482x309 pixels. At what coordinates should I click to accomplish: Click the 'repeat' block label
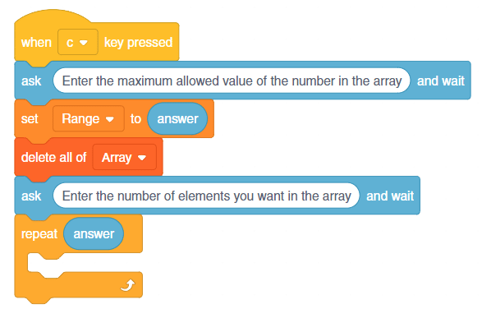(x=39, y=234)
